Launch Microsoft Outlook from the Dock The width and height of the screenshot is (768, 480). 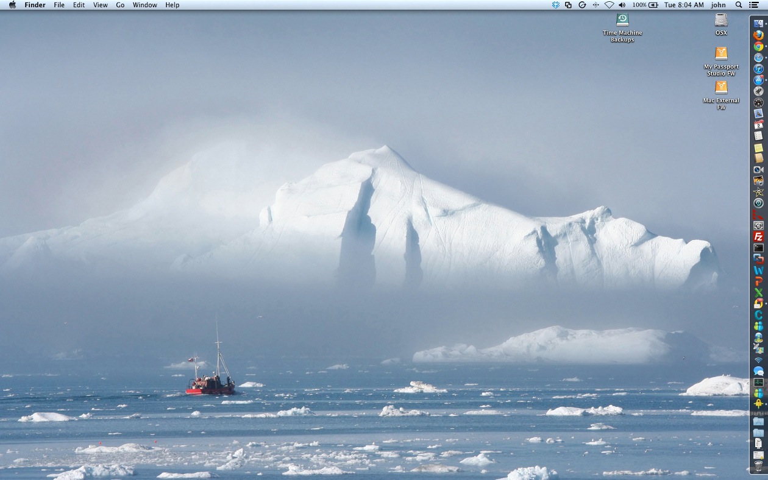[x=758, y=303]
